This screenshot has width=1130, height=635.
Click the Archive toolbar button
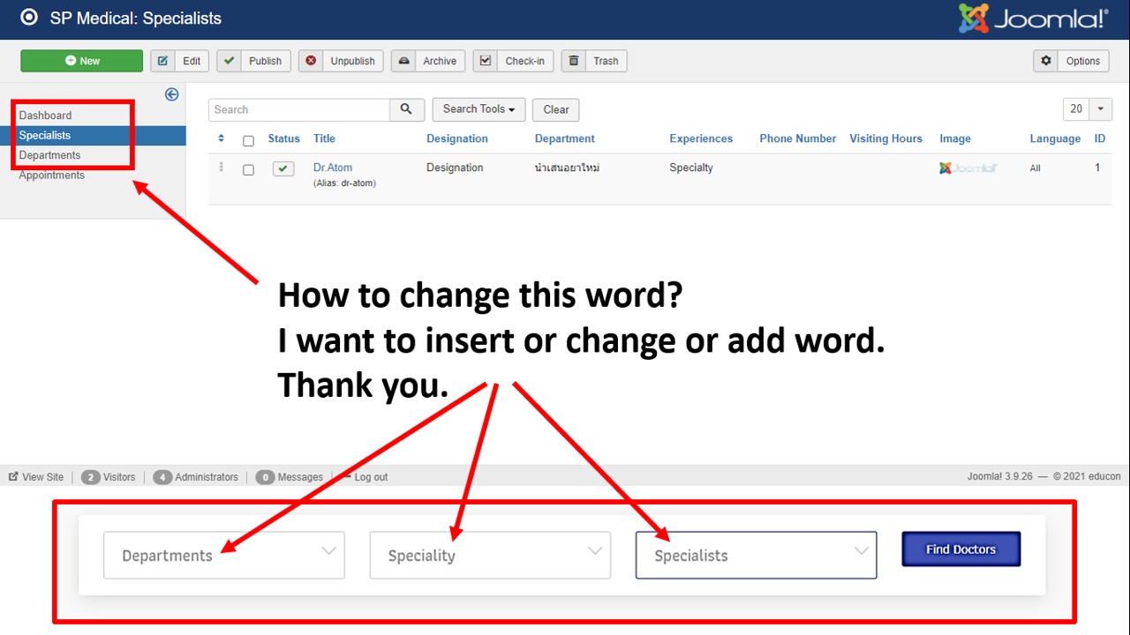coord(428,61)
